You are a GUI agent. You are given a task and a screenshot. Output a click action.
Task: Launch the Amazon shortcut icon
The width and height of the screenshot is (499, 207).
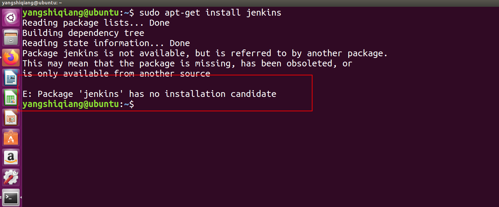(11, 157)
